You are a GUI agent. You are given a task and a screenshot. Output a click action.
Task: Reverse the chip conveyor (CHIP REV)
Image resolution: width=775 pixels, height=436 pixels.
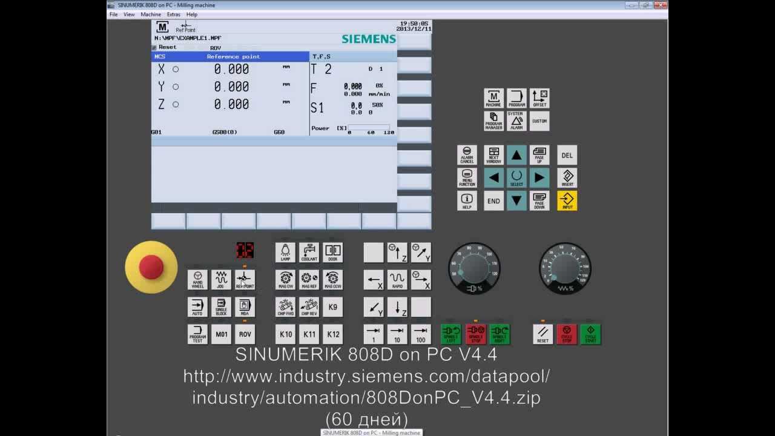pos(309,307)
